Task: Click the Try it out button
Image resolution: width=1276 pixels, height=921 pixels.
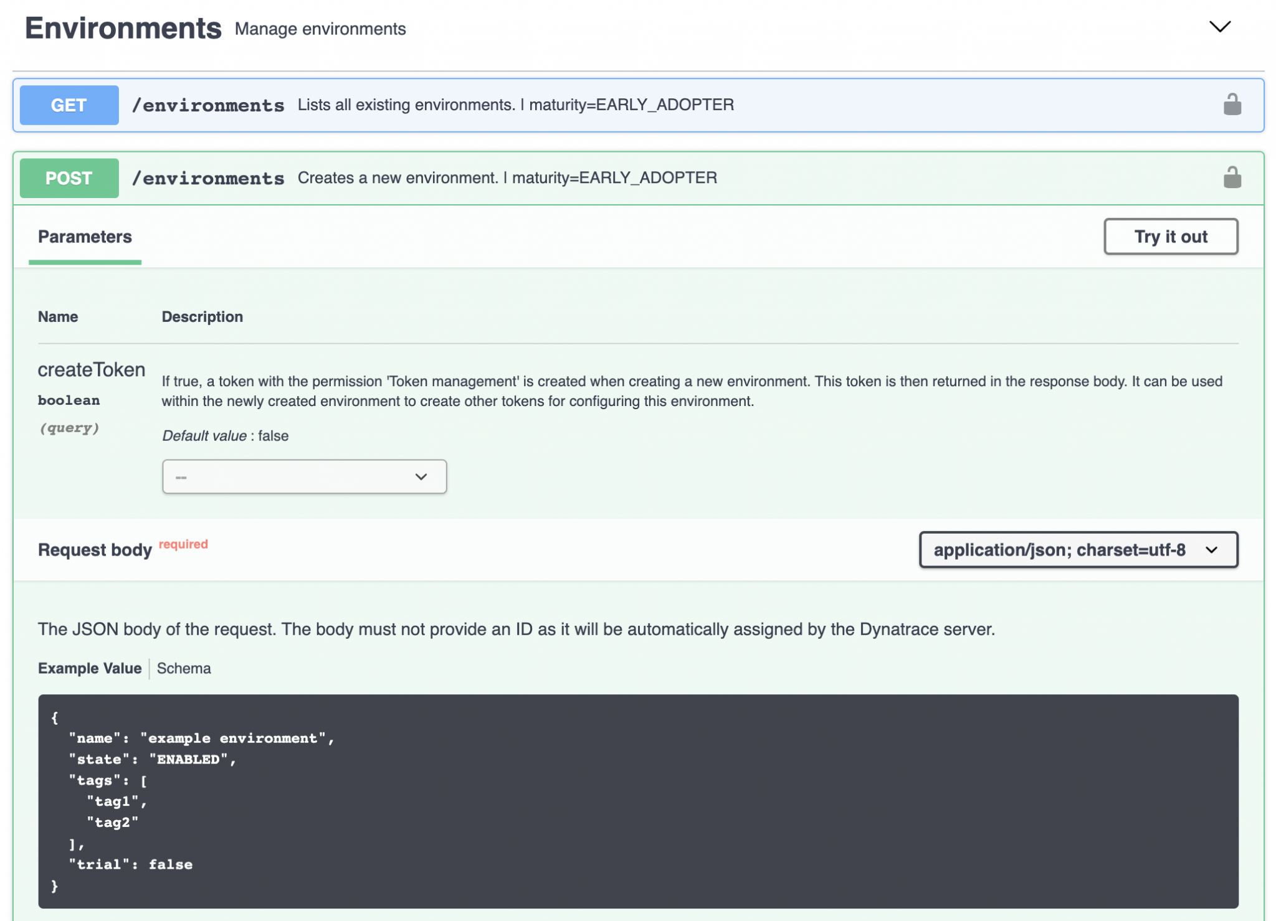Action: pyautogui.click(x=1171, y=237)
